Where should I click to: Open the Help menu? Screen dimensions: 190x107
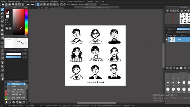pos(102,1)
